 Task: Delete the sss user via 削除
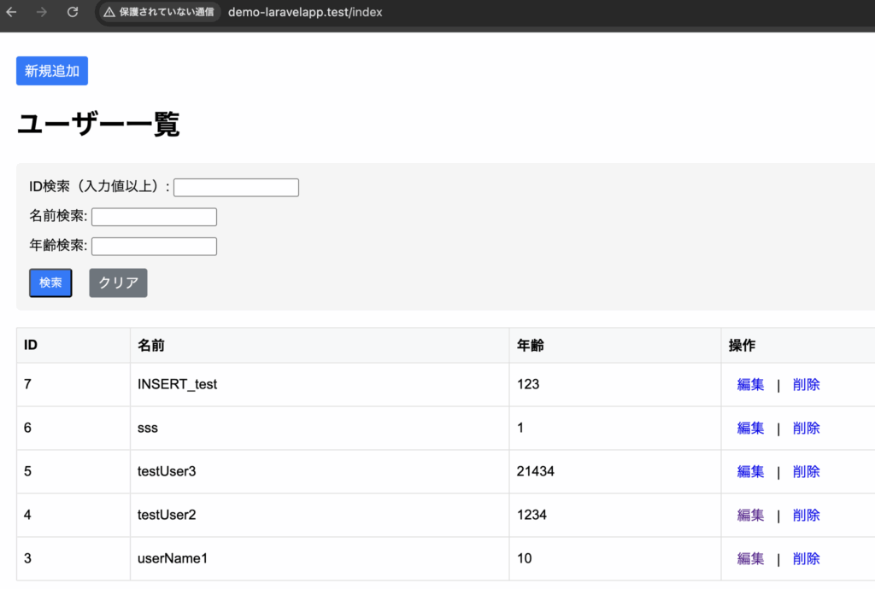tap(806, 429)
